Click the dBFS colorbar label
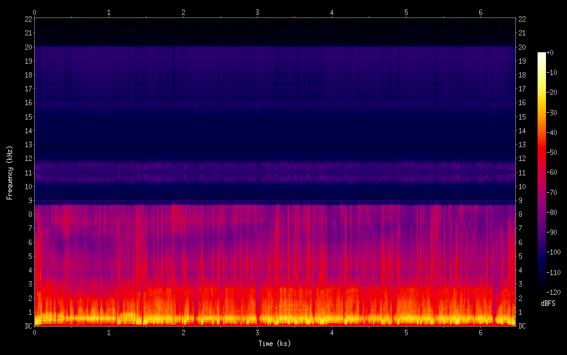Screen dimensions: 567x355 [548, 304]
